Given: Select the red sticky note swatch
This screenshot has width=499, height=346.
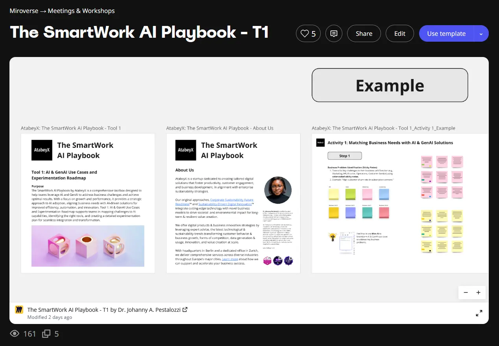Looking at the screenshot, I should pyautogui.click(x=384, y=212).
